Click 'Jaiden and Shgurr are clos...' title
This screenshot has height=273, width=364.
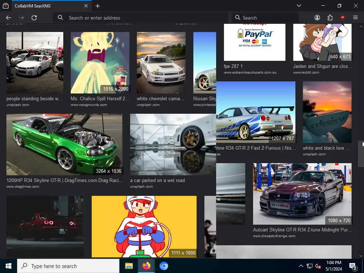pyautogui.click(x=322, y=66)
